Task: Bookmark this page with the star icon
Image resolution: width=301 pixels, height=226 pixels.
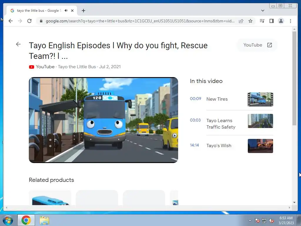Action: pyautogui.click(x=250, y=21)
